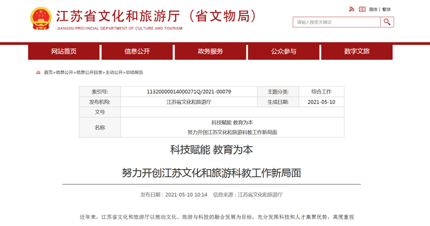Click the index number 11320000014000271Q/2021-00079 cell
The image size is (430, 226).
coord(189,91)
